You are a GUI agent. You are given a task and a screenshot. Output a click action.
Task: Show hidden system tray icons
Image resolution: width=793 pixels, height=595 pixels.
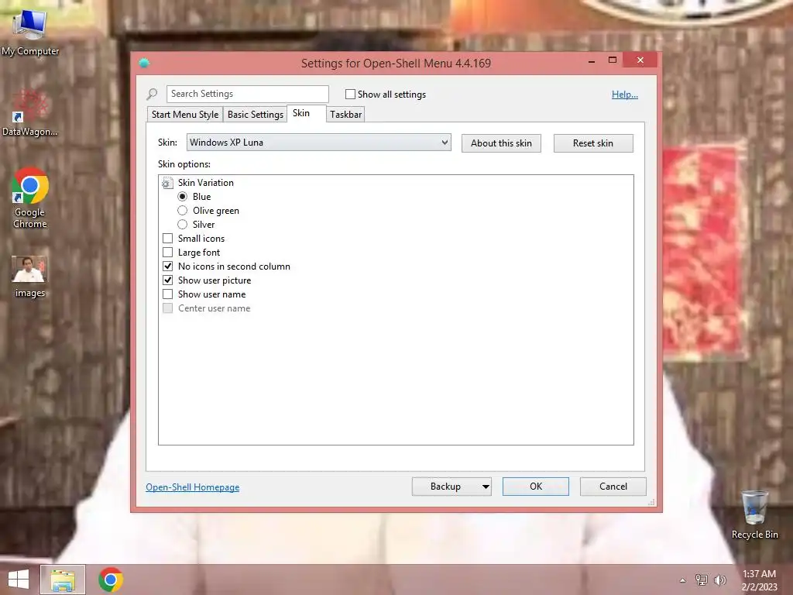[683, 580]
